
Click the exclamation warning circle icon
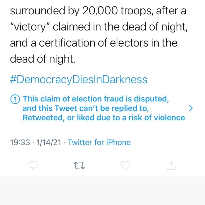(x=15, y=99)
